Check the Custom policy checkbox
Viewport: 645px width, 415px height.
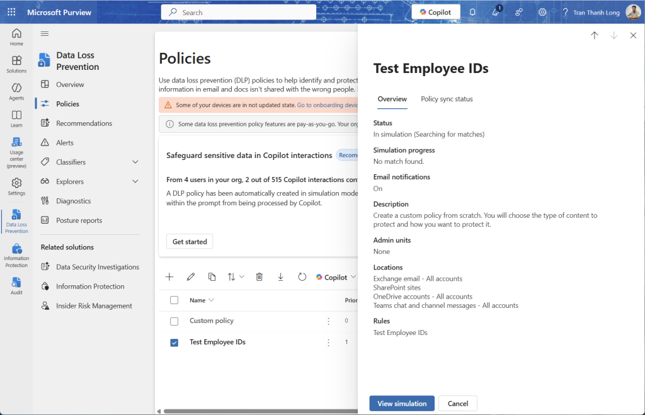pyautogui.click(x=174, y=321)
